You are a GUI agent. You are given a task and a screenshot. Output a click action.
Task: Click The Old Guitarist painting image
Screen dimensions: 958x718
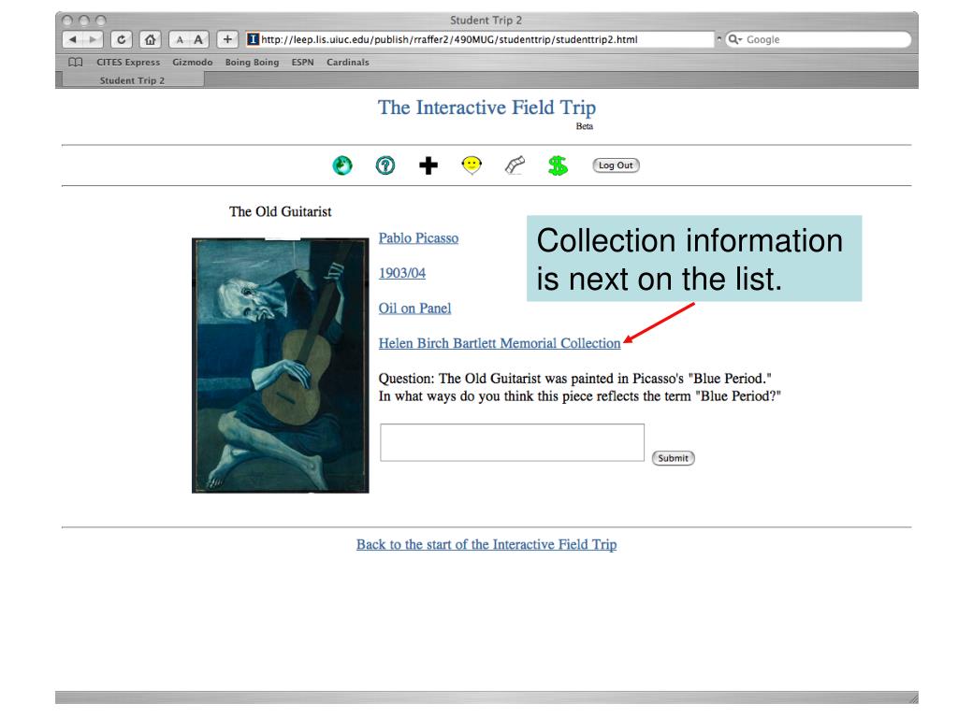281,366
